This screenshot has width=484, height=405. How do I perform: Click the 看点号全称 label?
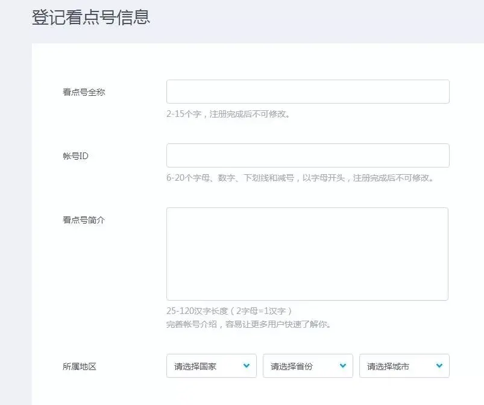tap(84, 92)
